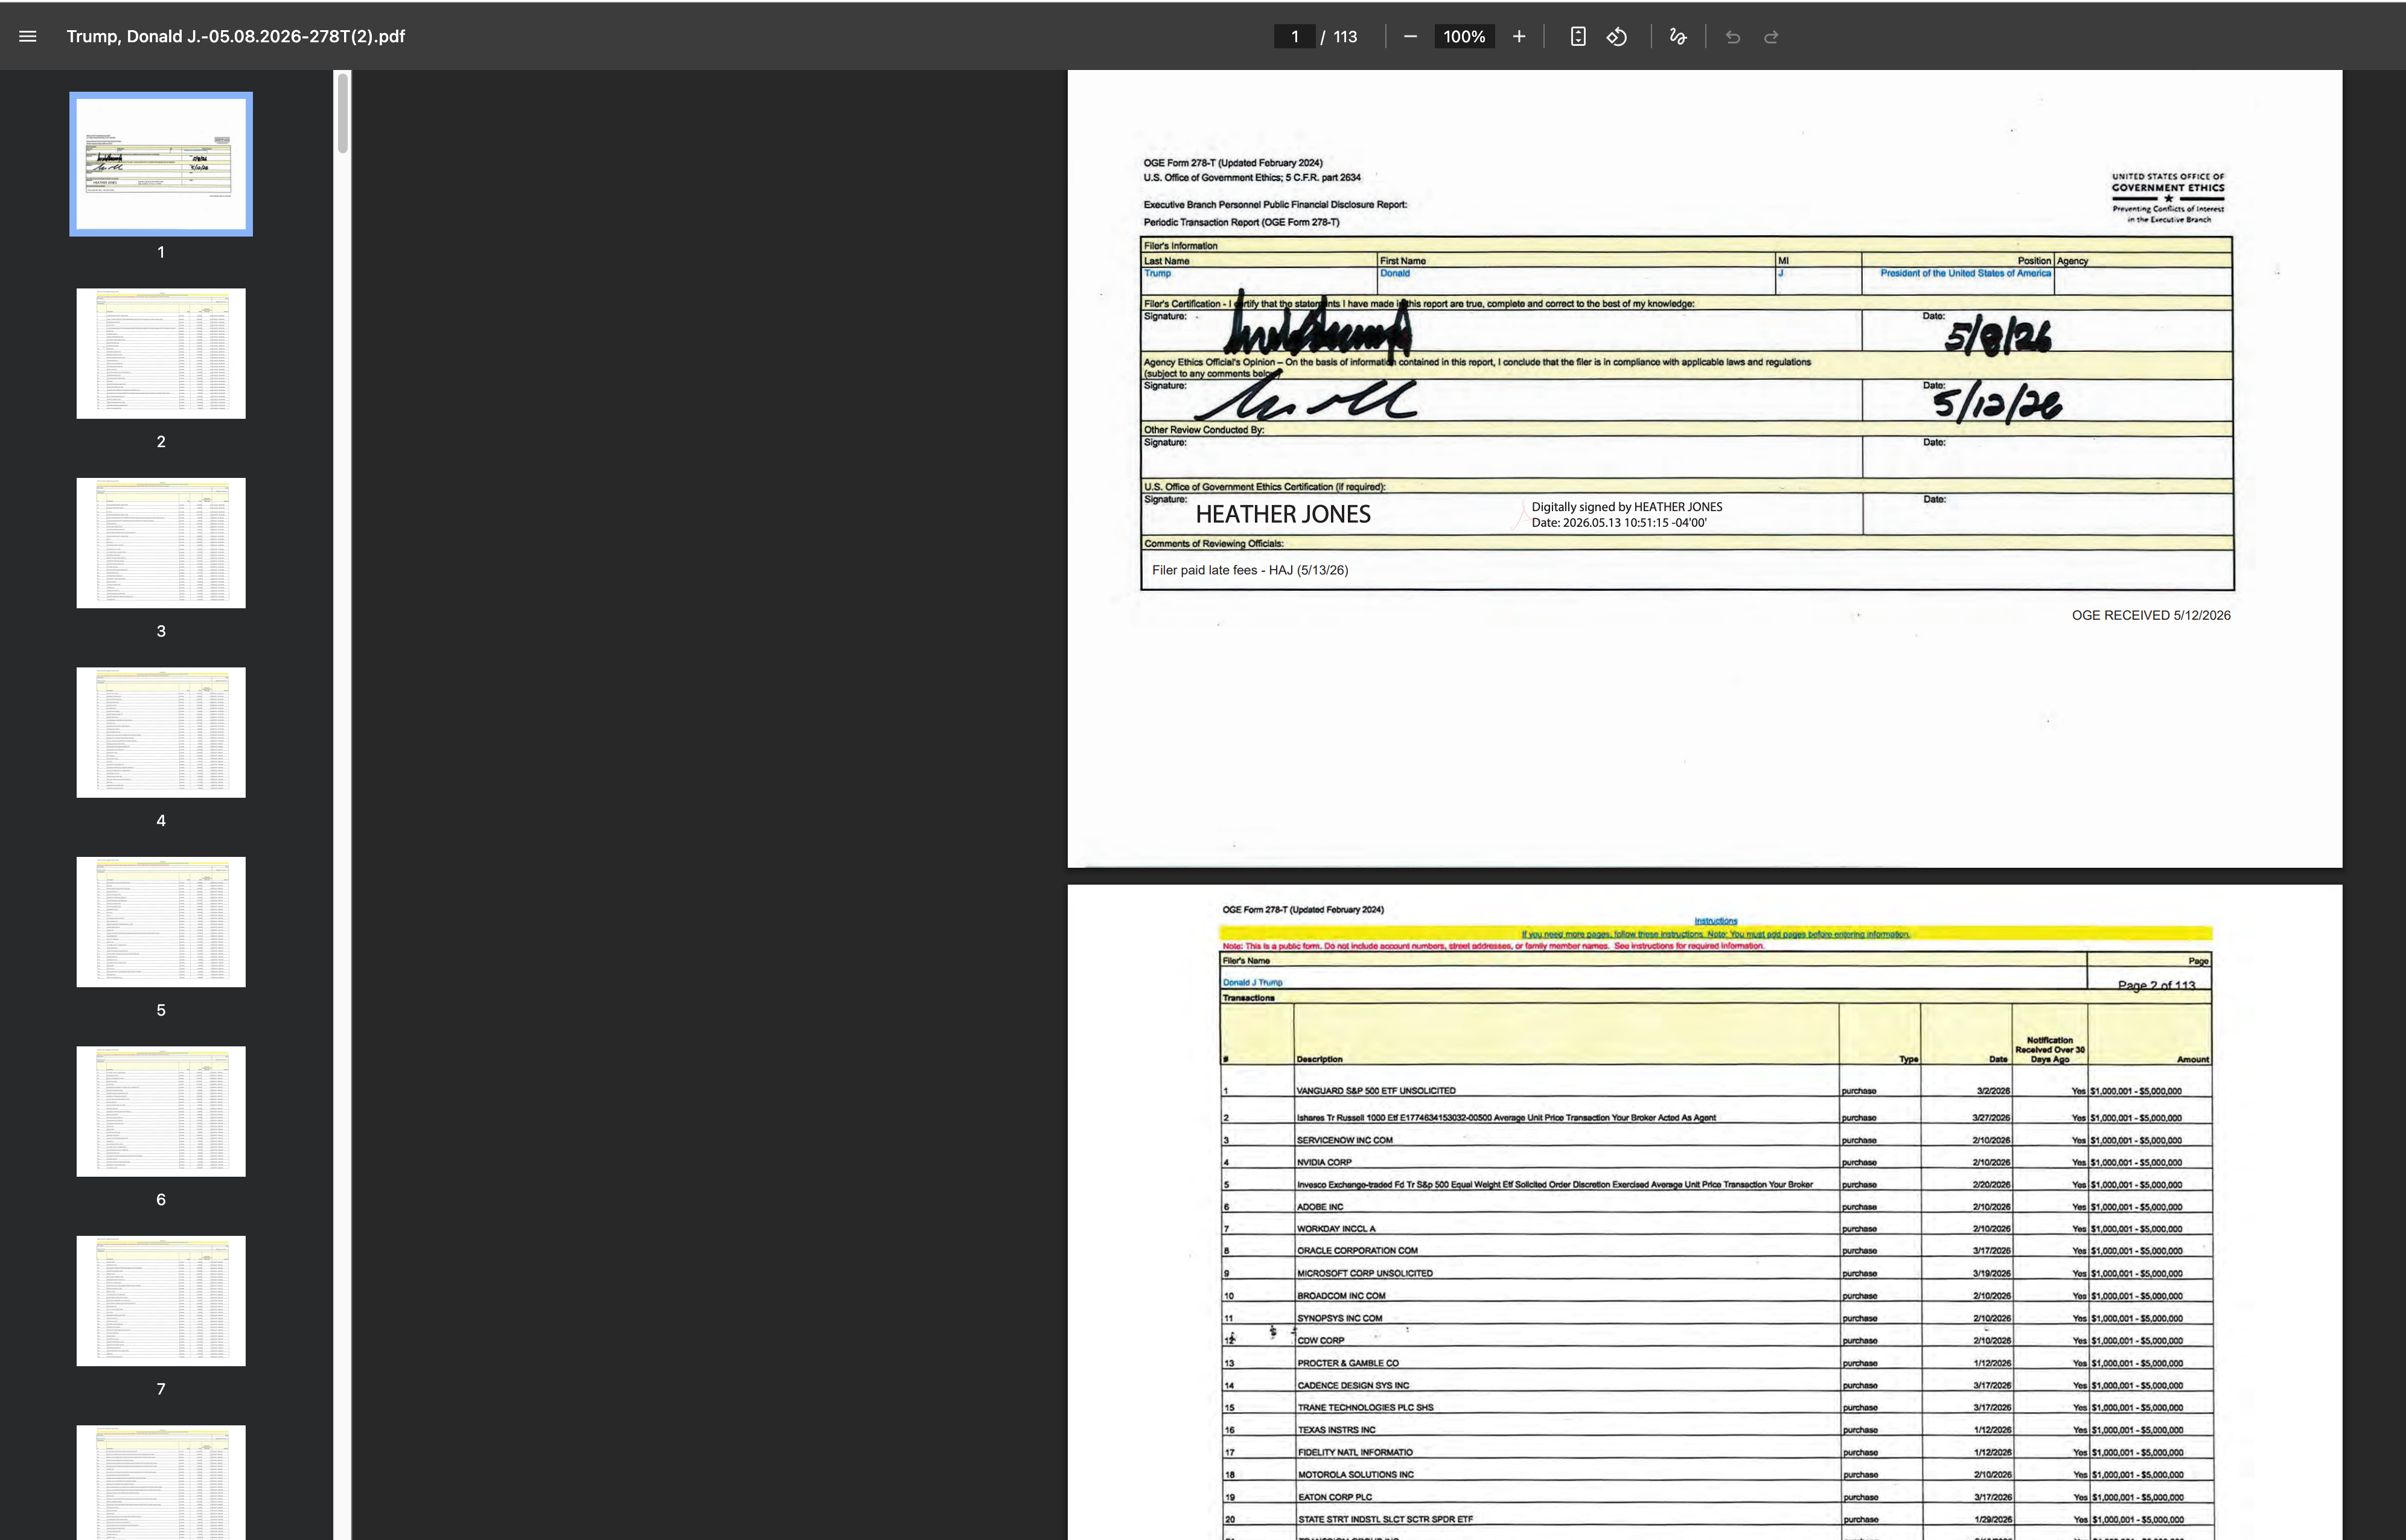Image resolution: width=2406 pixels, height=1540 pixels.
Task: Click the undo arrow icon
Action: (1733, 36)
